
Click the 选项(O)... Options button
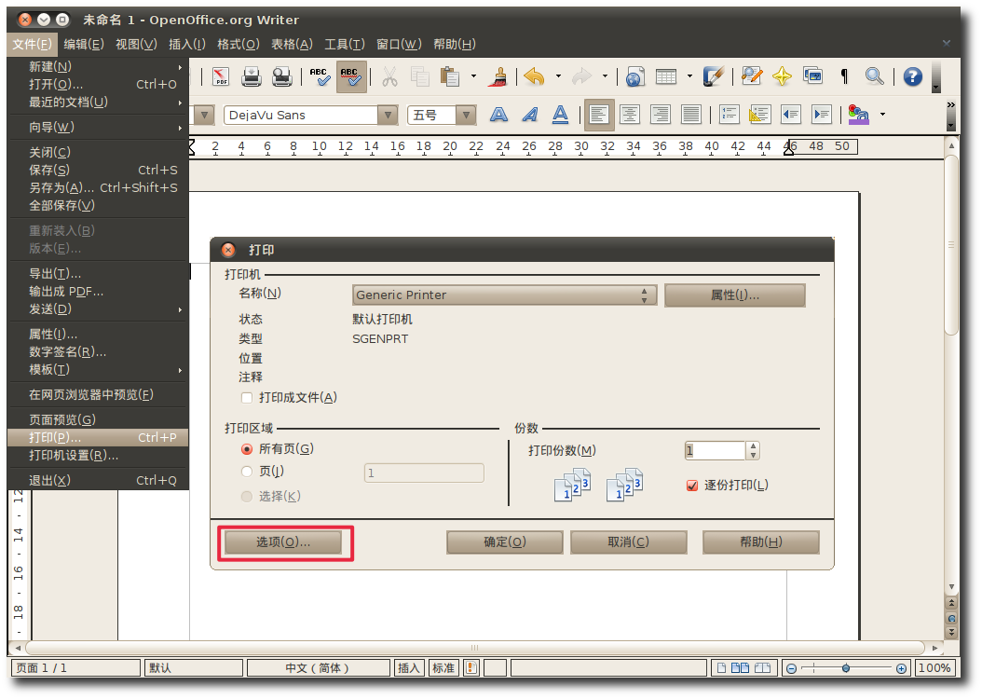point(283,542)
